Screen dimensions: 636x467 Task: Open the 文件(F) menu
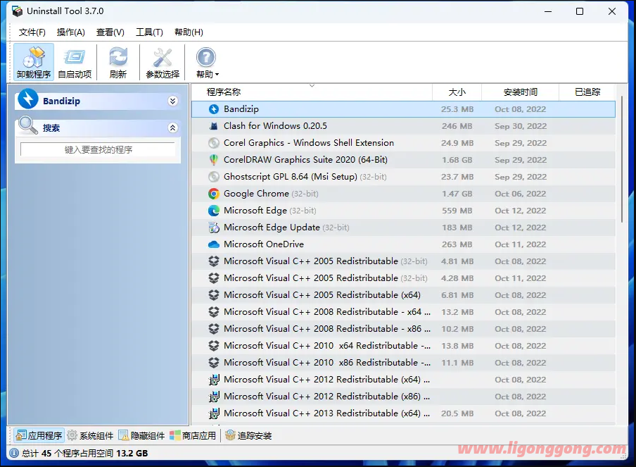[32, 32]
